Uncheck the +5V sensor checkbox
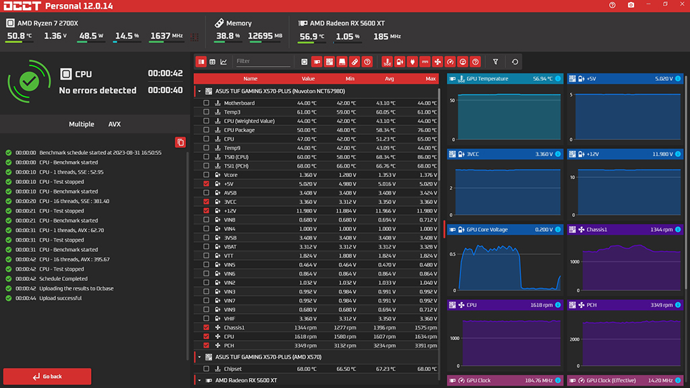This screenshot has width=690, height=388. click(206, 184)
